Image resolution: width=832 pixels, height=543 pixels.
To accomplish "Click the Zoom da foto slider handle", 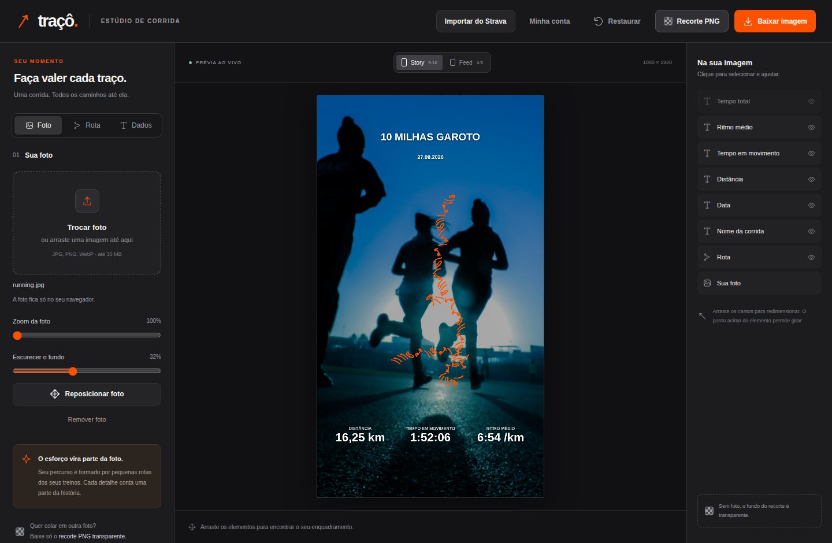I will [x=17, y=336].
